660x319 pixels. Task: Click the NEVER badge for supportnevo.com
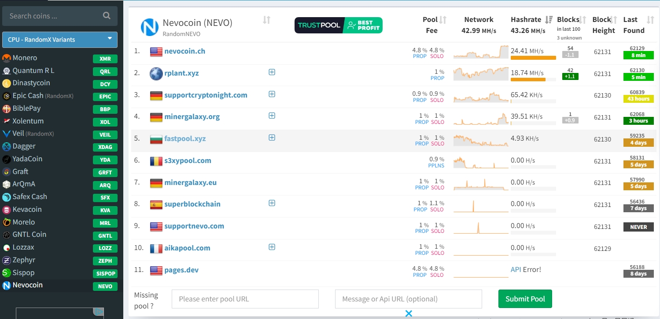pyautogui.click(x=638, y=227)
